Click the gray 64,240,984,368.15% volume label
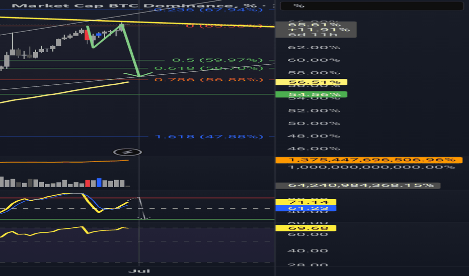 point(358,186)
